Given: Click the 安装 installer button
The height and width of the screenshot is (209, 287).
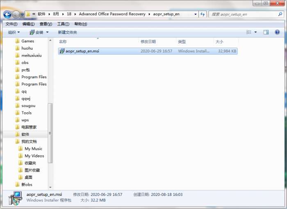Looking at the screenshot, I should point(36,32).
